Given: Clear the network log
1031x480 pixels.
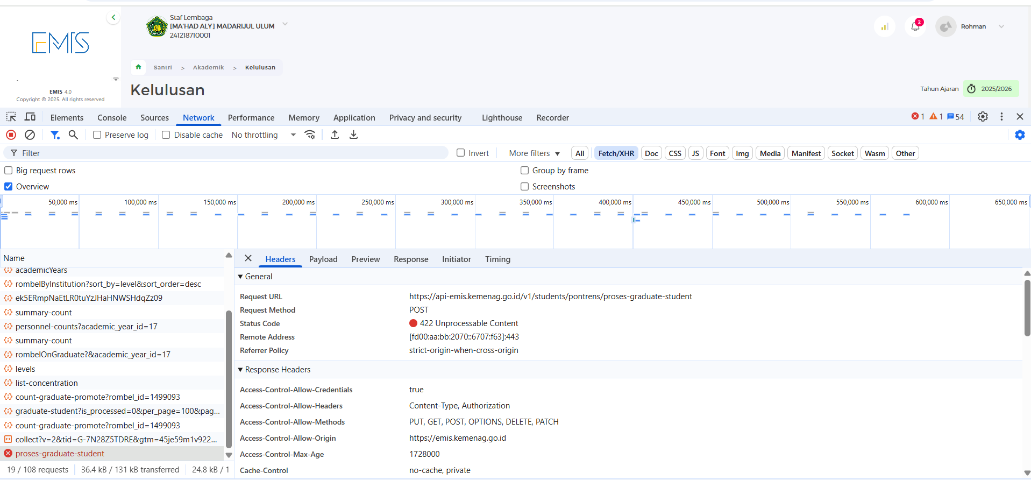Looking at the screenshot, I should coord(30,135).
